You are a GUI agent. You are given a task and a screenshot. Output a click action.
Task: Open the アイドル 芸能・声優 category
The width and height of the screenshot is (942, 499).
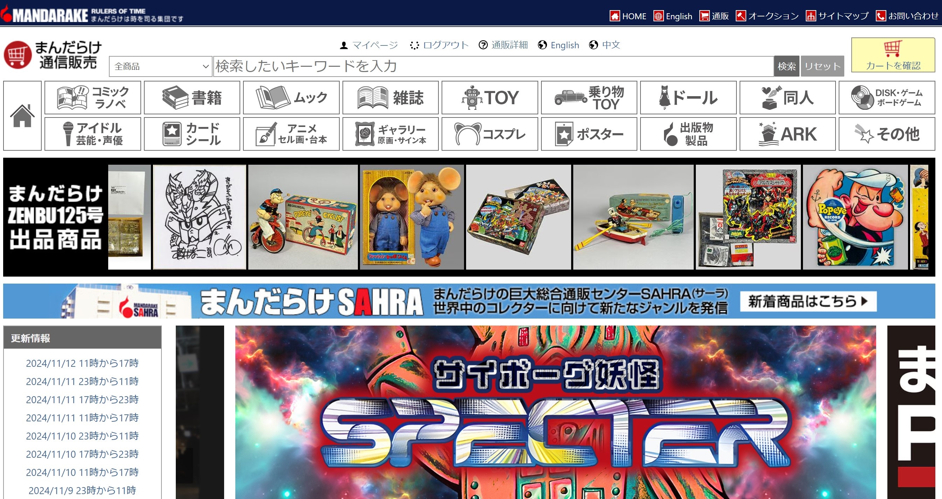point(92,134)
